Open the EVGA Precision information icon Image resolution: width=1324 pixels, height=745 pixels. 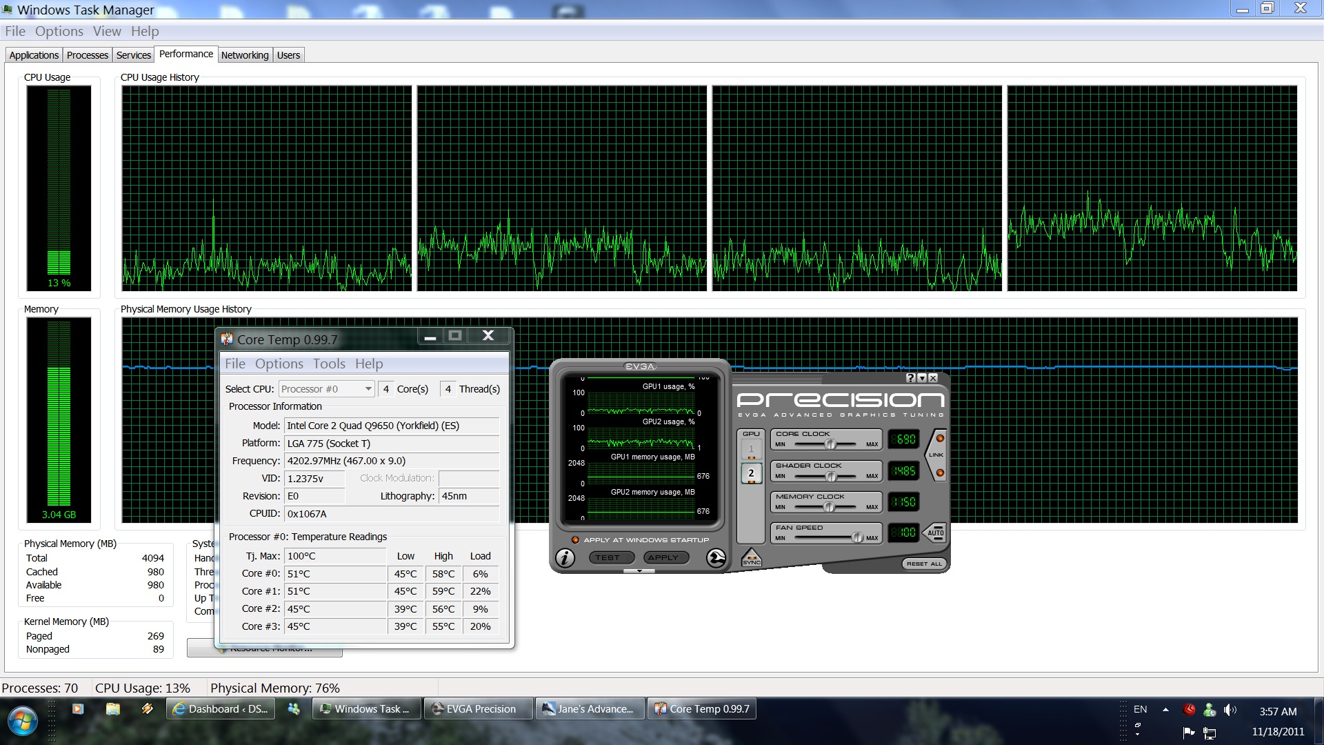[x=565, y=557]
